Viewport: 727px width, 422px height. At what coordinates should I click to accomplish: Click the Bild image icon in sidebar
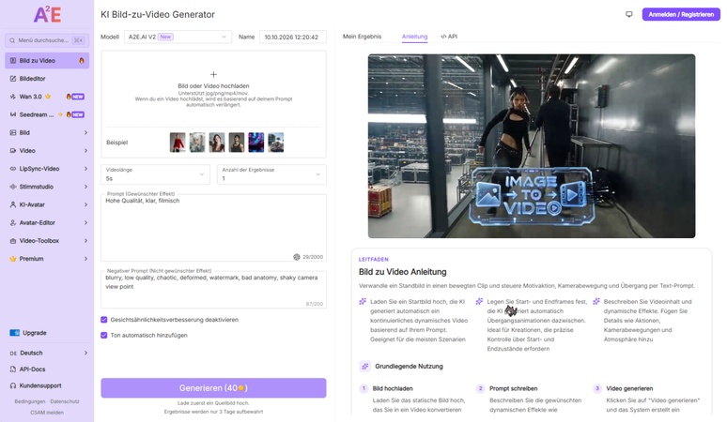(x=13, y=133)
